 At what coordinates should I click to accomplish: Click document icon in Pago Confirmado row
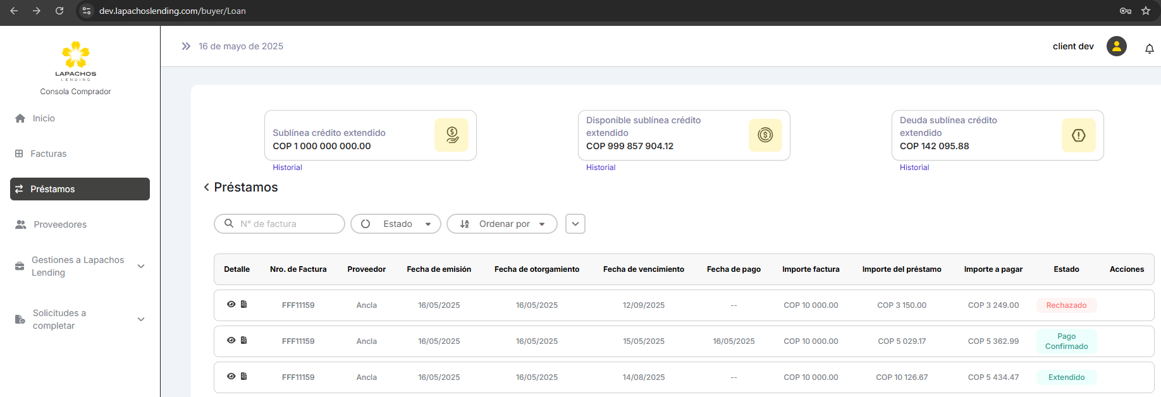(243, 340)
